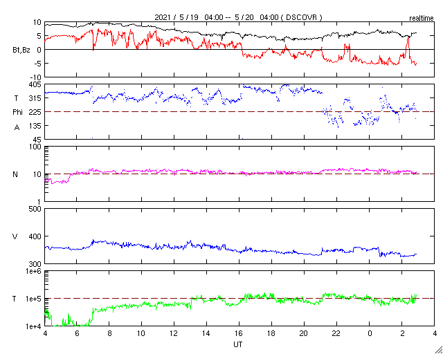Click the '20' hour label on the UT axis
Image resolution: width=443 pixels, height=354 pixels.
pos(305,334)
